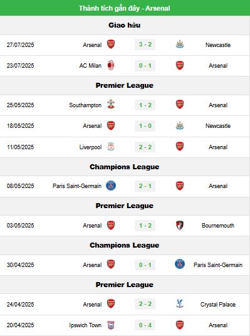
Task: Click the 1 - 0 score against Newcastle
Action: tap(145, 125)
